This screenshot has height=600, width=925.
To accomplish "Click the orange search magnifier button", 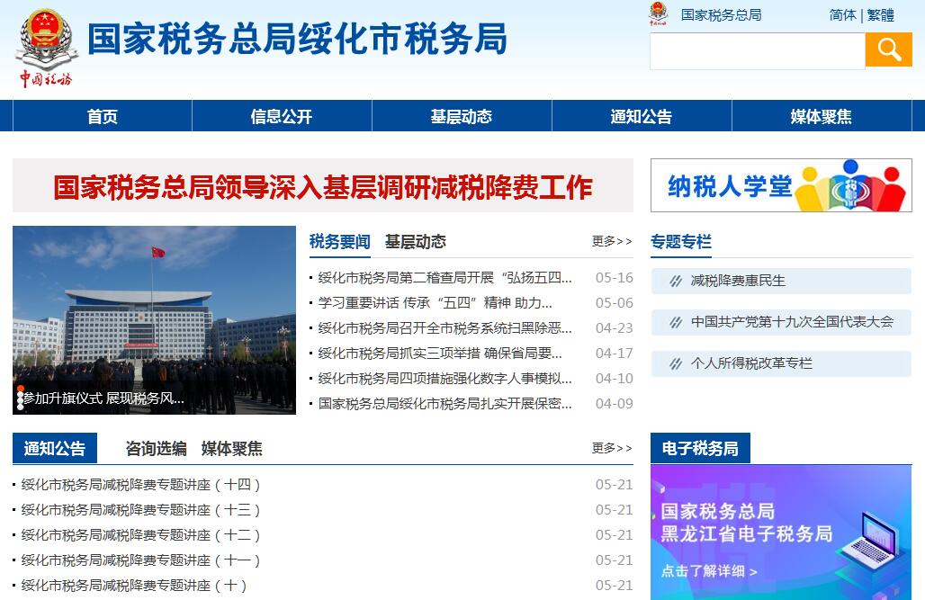I will point(888,50).
